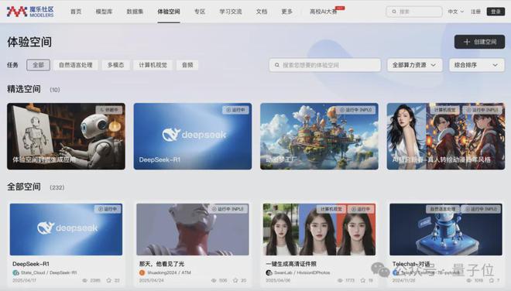Image resolution: width=511 pixels, height=291 pixels.
Task: Select the 音频 task filter
Action: 187,65
